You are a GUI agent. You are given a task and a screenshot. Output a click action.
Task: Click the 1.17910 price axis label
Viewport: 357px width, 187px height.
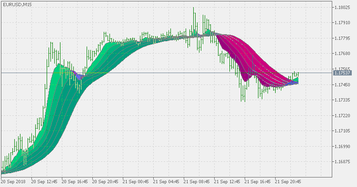[342, 23]
